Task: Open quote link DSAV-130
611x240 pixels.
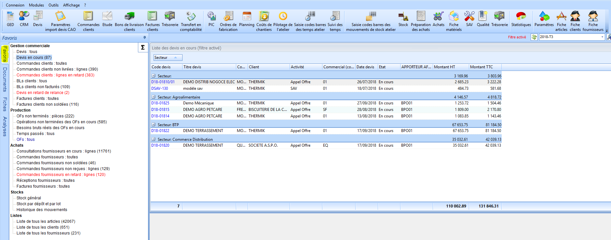Action: [159, 88]
